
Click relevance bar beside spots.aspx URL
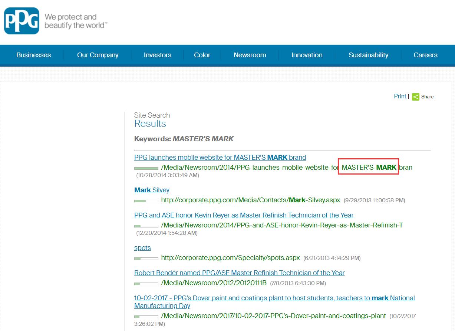click(146, 259)
